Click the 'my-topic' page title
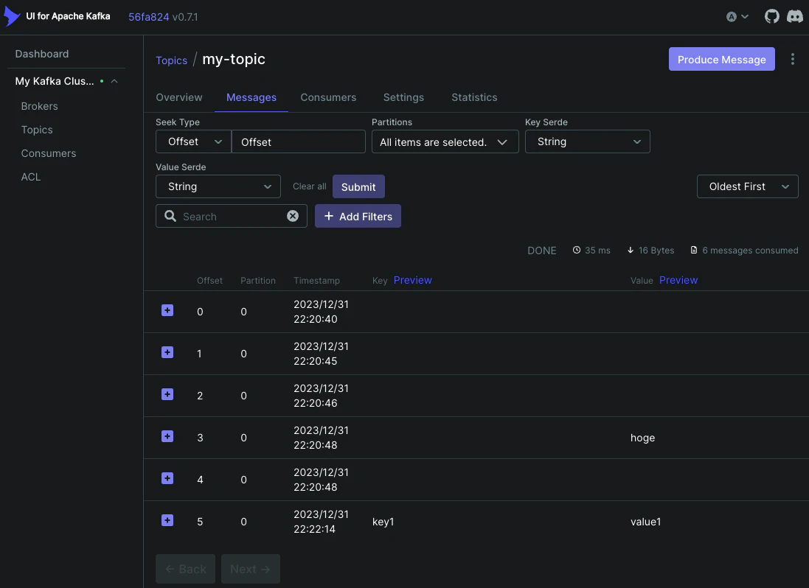Image resolution: width=809 pixels, height=588 pixels. point(234,59)
